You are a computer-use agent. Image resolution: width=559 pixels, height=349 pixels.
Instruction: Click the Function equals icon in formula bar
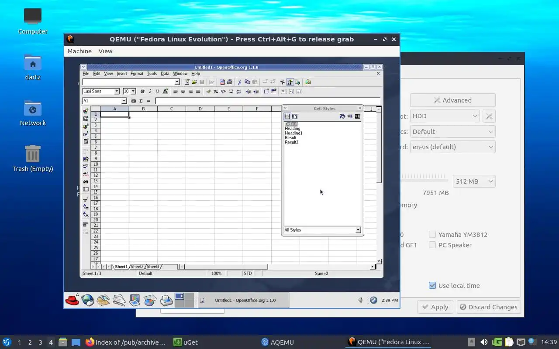[x=148, y=101]
